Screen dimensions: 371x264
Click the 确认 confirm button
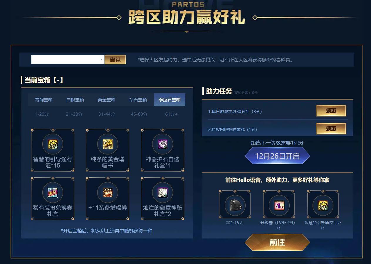pyautogui.click(x=115, y=60)
